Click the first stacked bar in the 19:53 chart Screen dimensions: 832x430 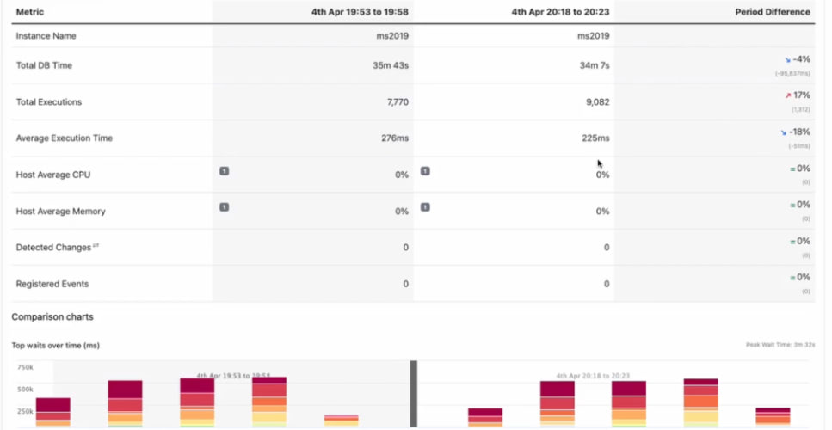(53, 411)
